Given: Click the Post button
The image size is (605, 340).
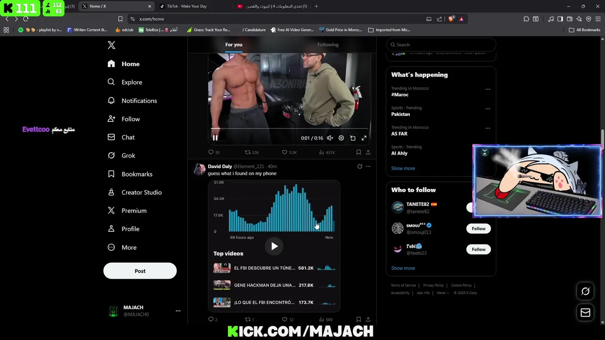Looking at the screenshot, I should point(140,271).
